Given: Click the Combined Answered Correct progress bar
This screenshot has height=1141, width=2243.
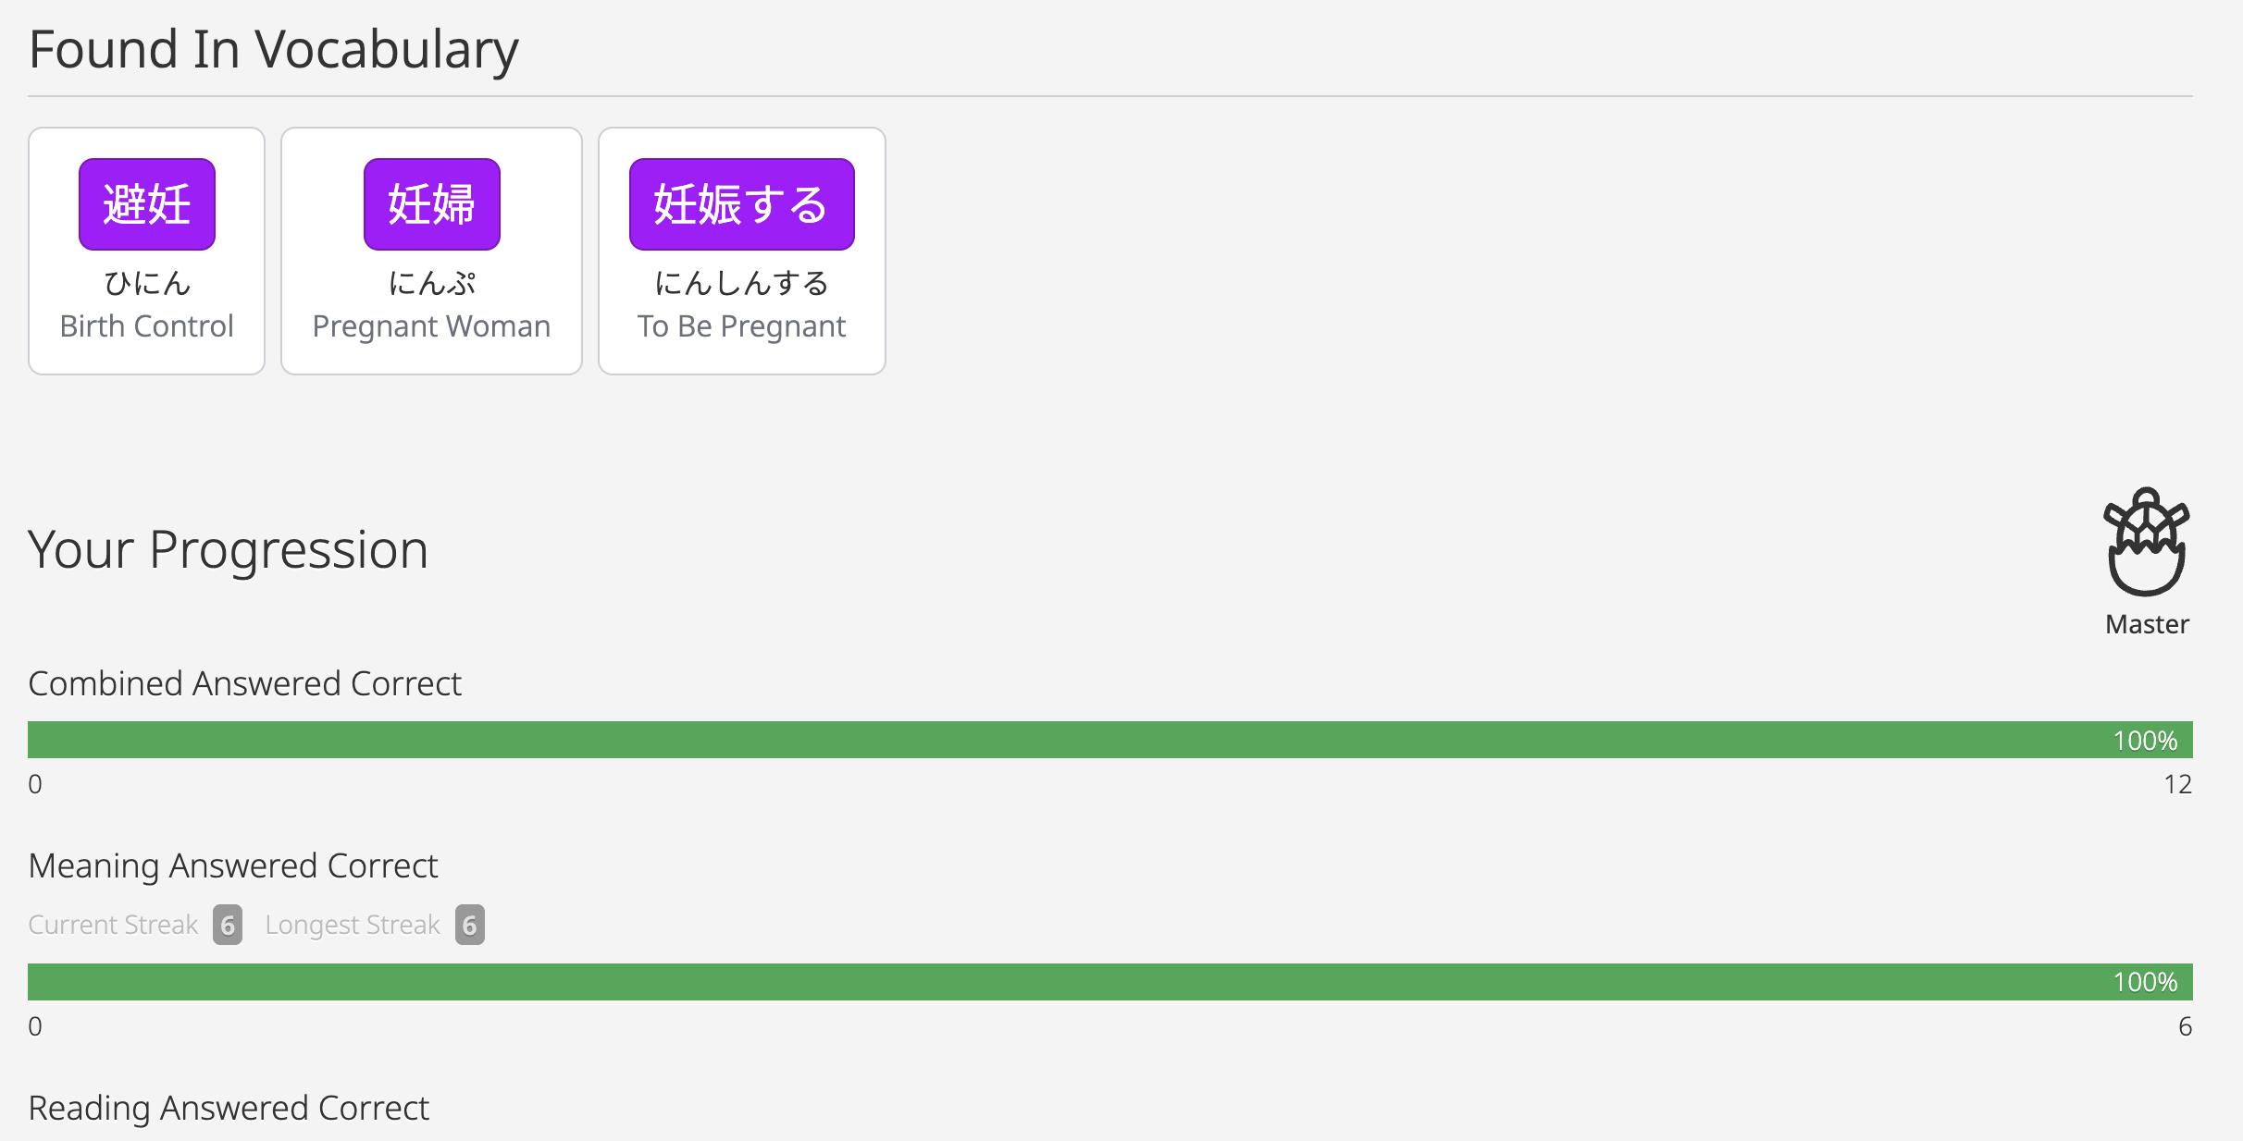Looking at the screenshot, I should click(x=1109, y=740).
